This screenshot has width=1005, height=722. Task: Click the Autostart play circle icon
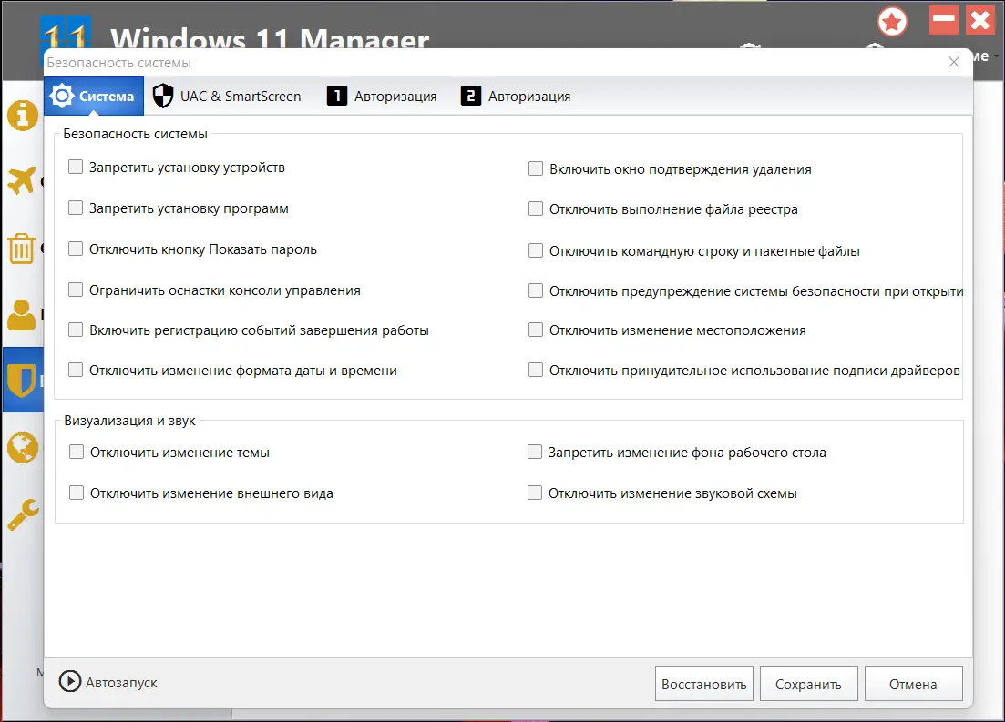(x=70, y=682)
